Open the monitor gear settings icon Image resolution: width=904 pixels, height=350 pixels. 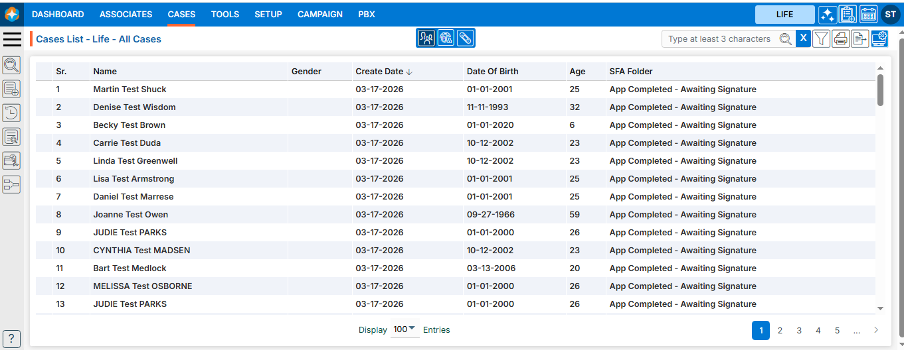[879, 39]
